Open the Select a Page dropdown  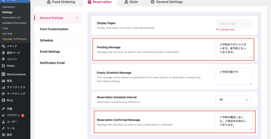coord(233,24)
